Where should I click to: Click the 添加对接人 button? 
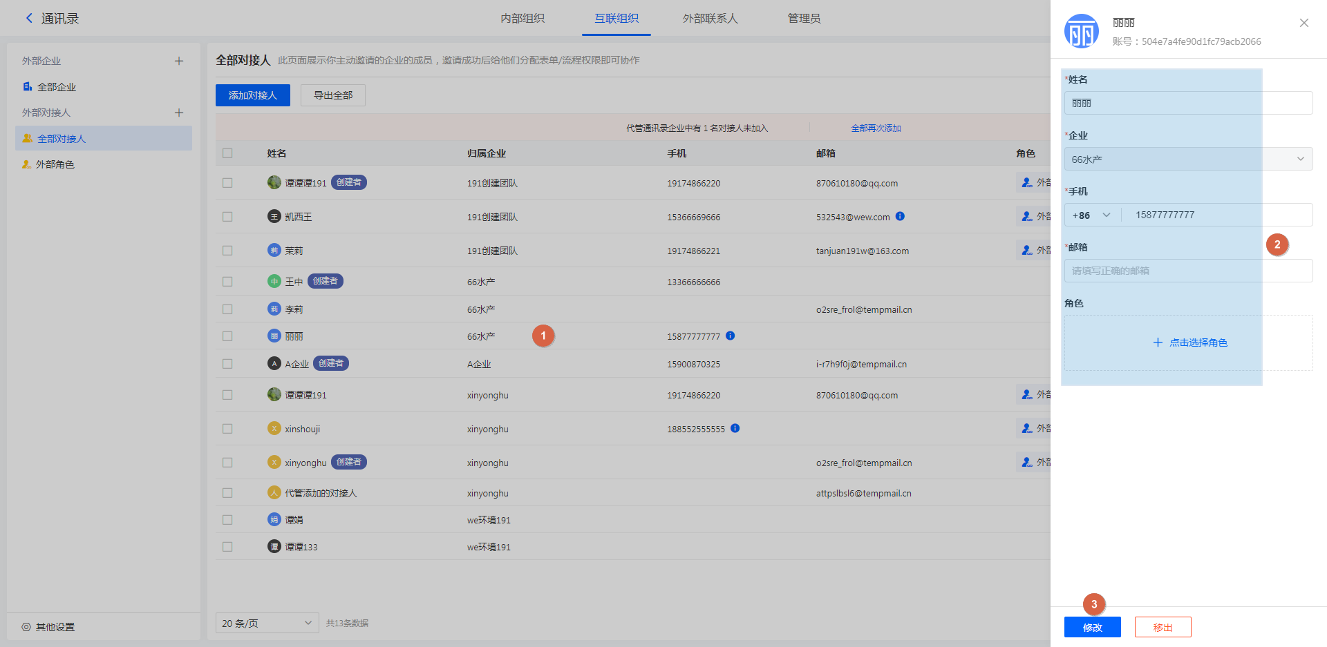[252, 95]
